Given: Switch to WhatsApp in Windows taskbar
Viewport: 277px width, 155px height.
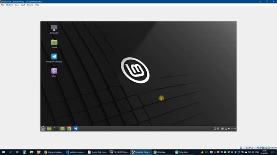Looking at the screenshot, I should [x=163, y=152].
